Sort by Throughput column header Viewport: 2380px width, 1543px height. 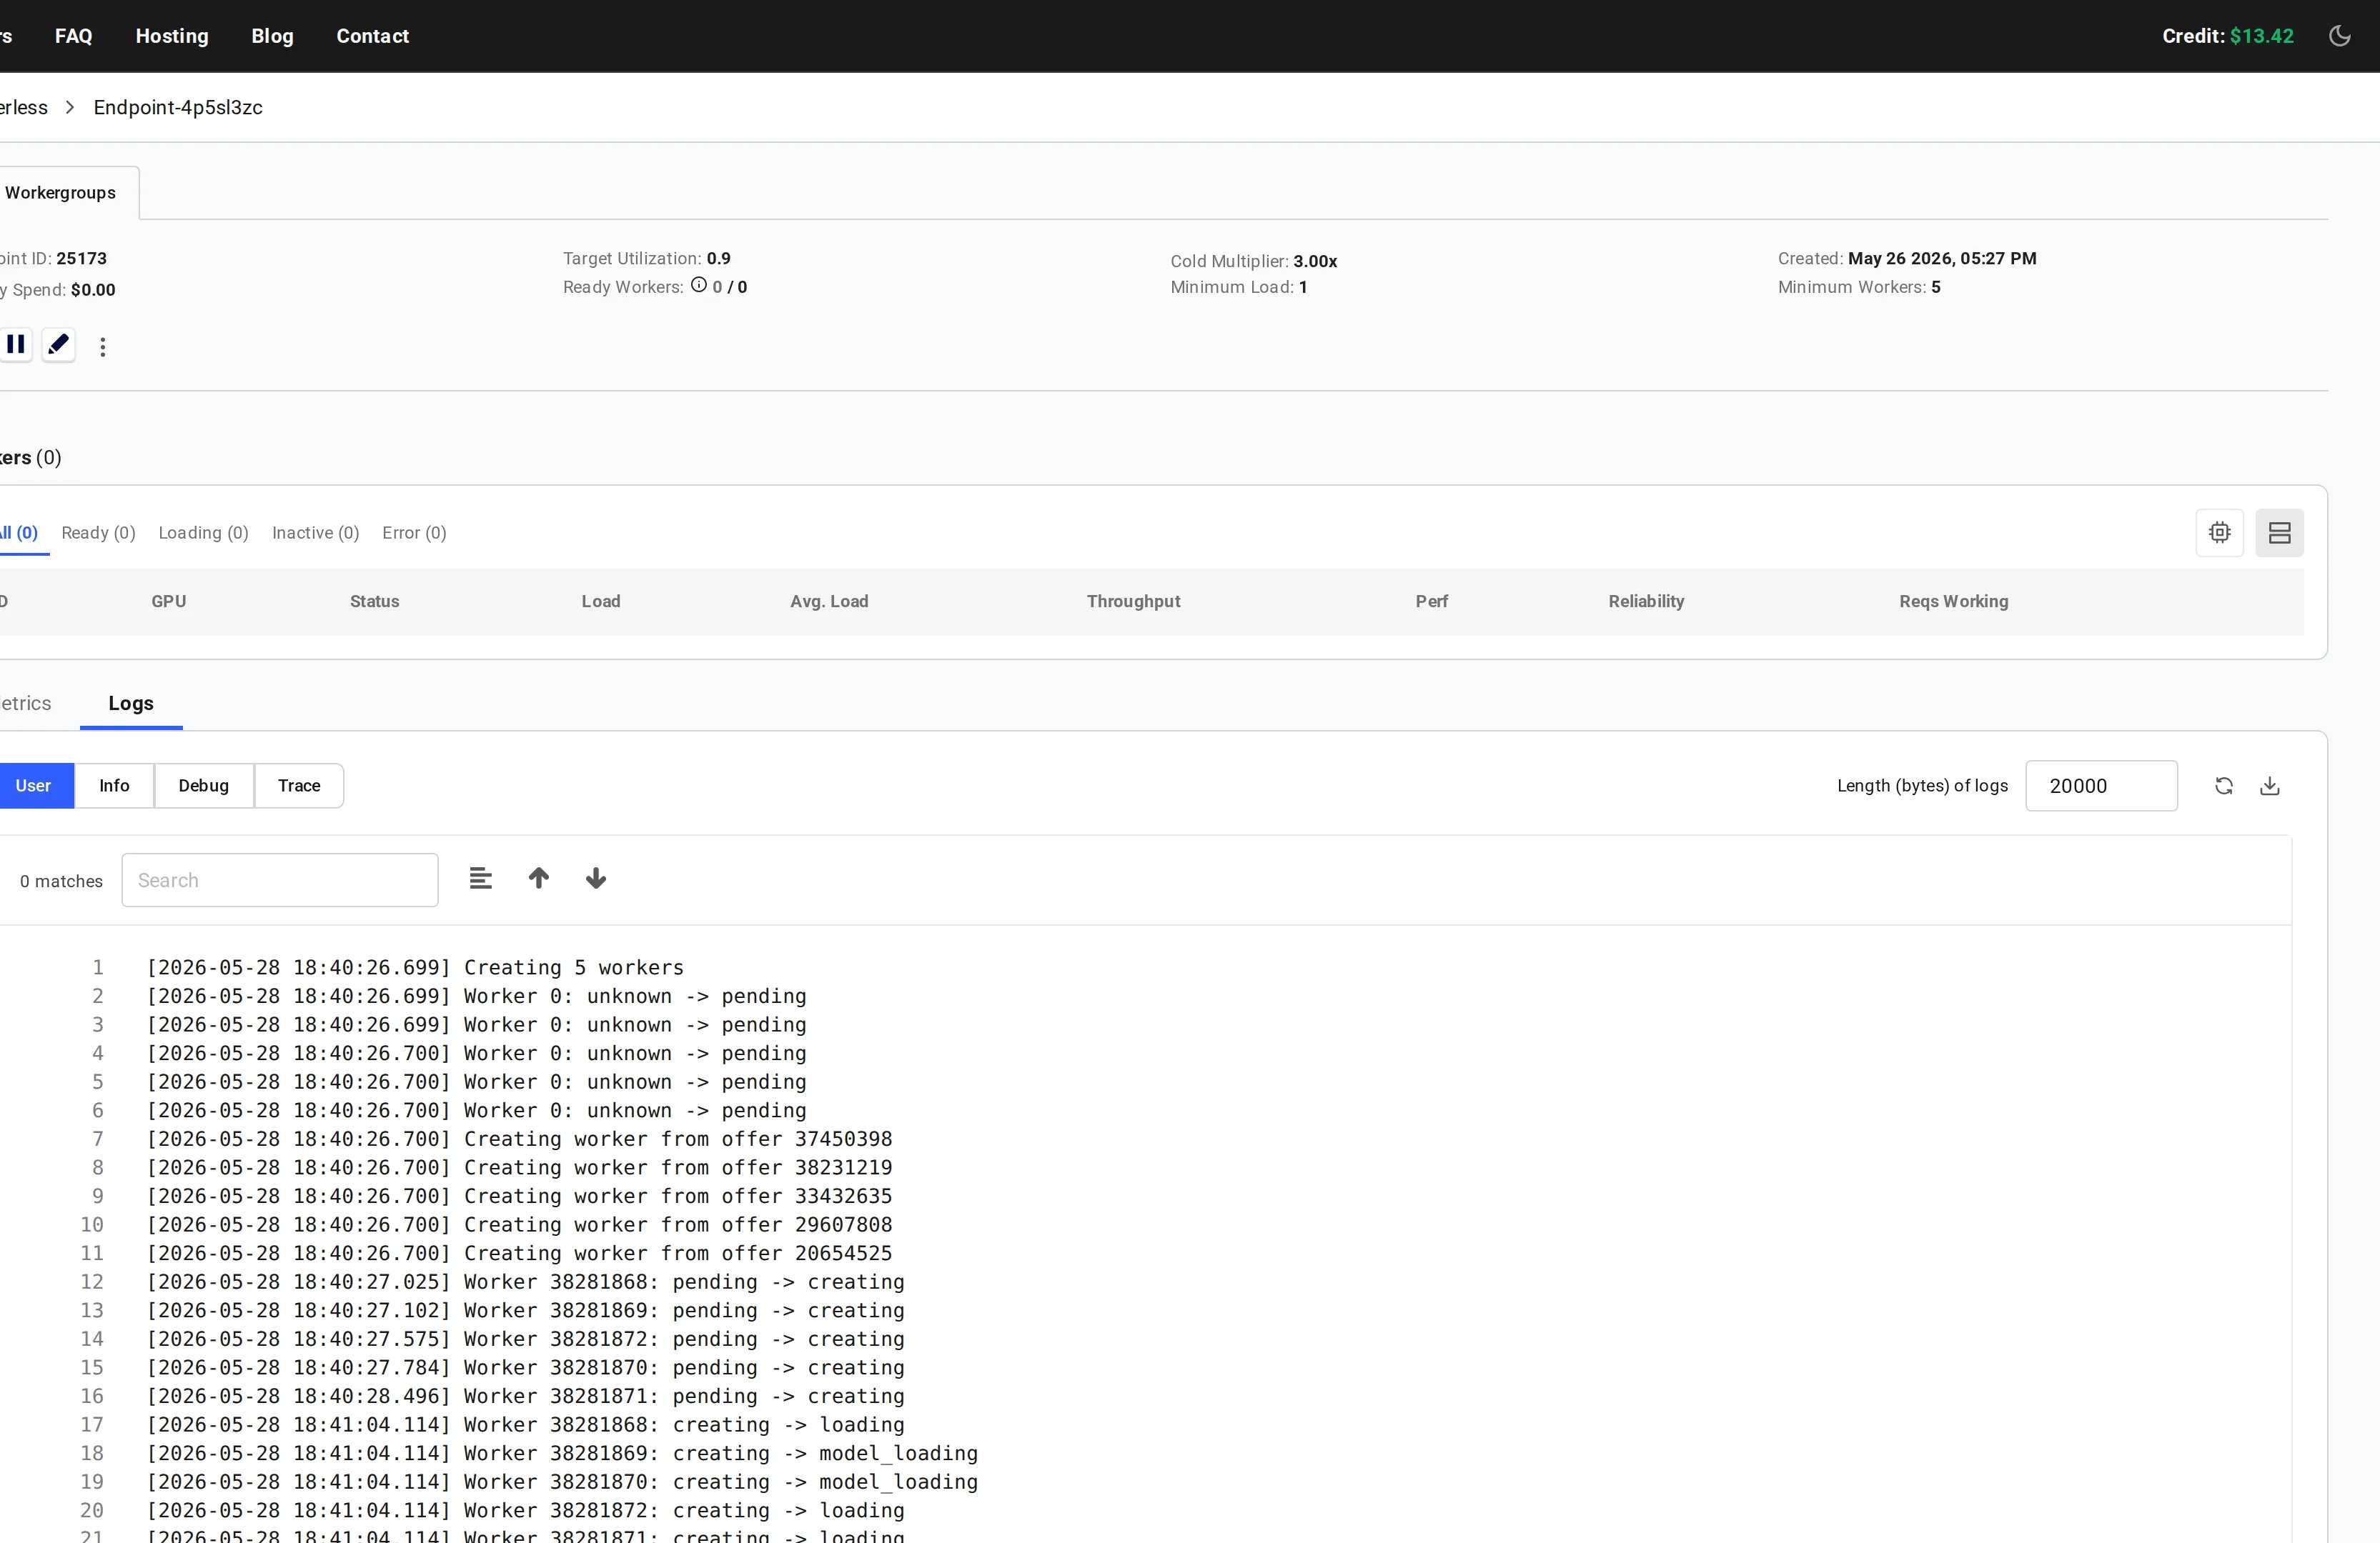tap(1133, 601)
